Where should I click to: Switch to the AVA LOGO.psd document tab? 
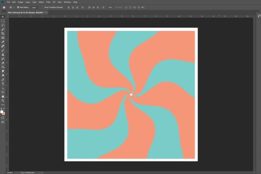tap(26, 13)
